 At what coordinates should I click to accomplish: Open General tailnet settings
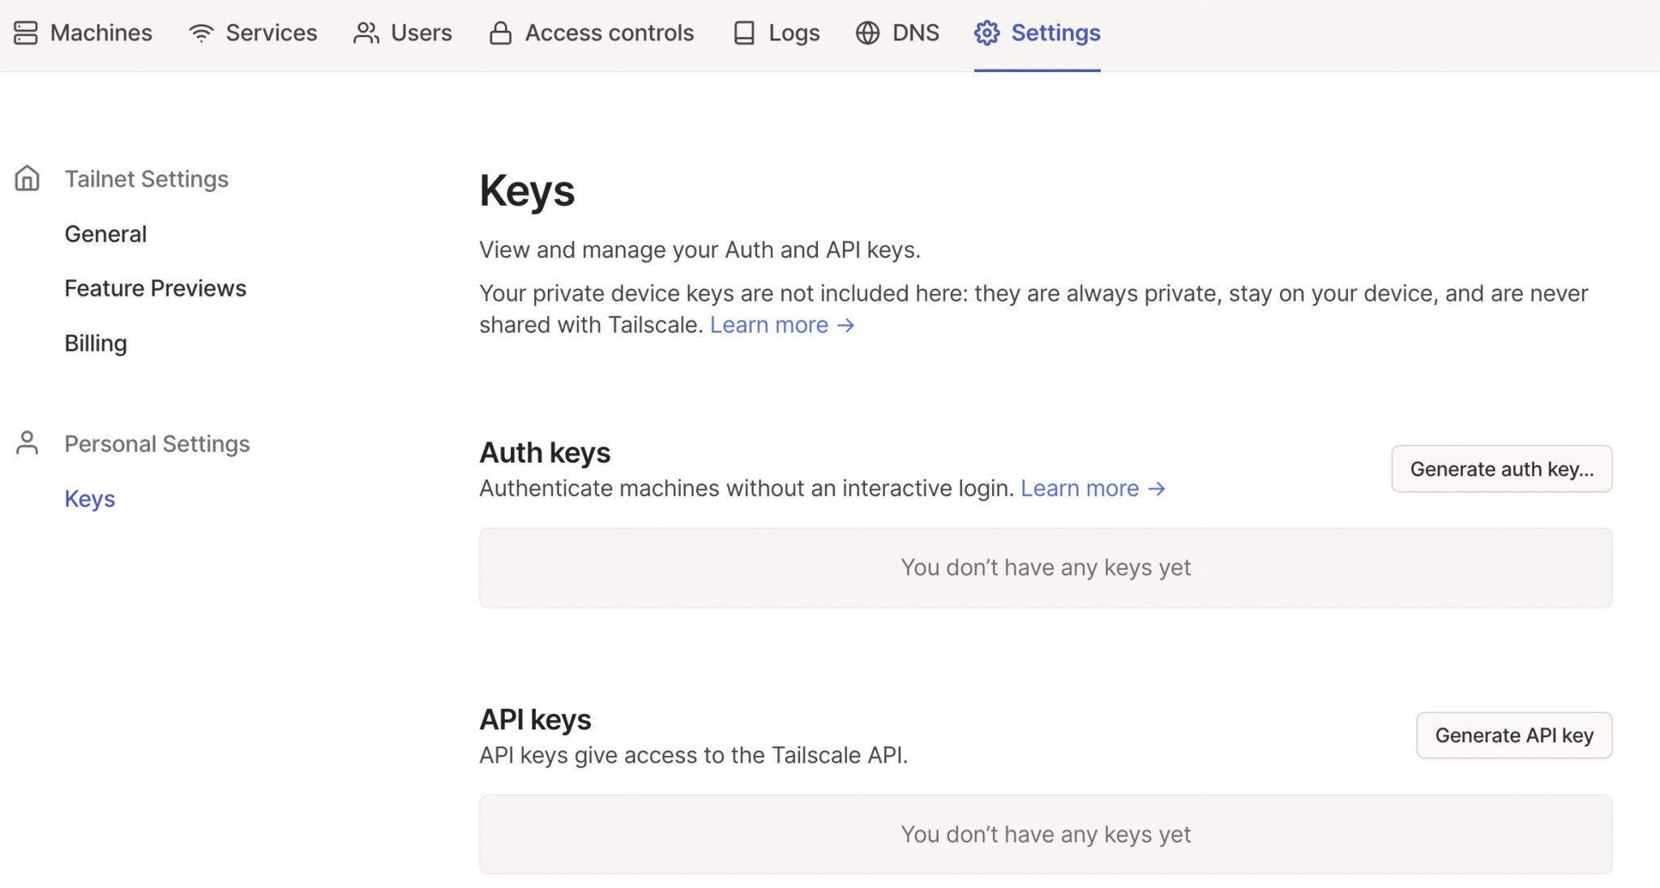click(x=105, y=234)
